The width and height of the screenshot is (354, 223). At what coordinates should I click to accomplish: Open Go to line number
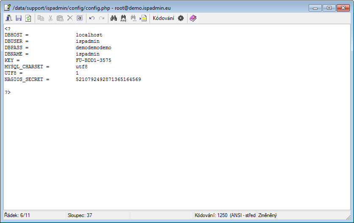click(143, 18)
